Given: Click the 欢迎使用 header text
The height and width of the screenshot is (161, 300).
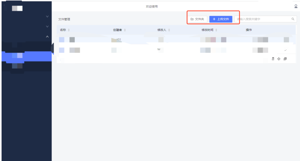Looking at the screenshot, I should click(152, 6).
